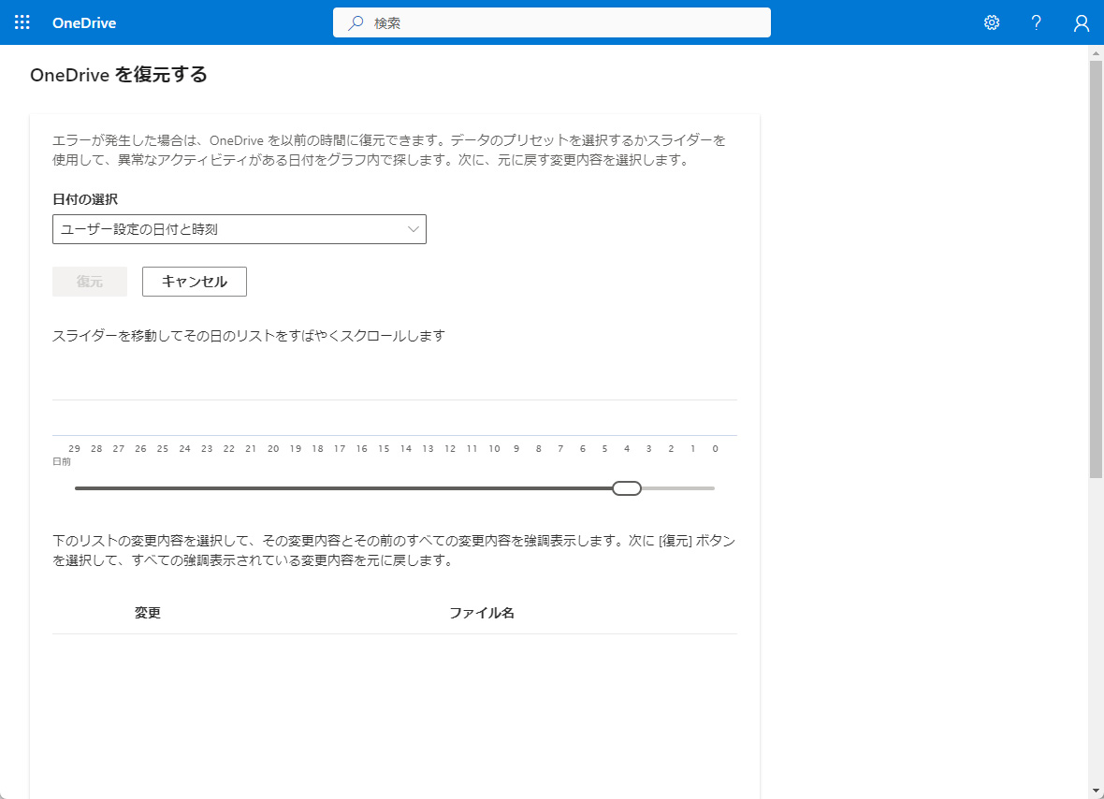Click the page scrollbar down arrow
The width and height of the screenshot is (1104, 799).
(x=1096, y=792)
